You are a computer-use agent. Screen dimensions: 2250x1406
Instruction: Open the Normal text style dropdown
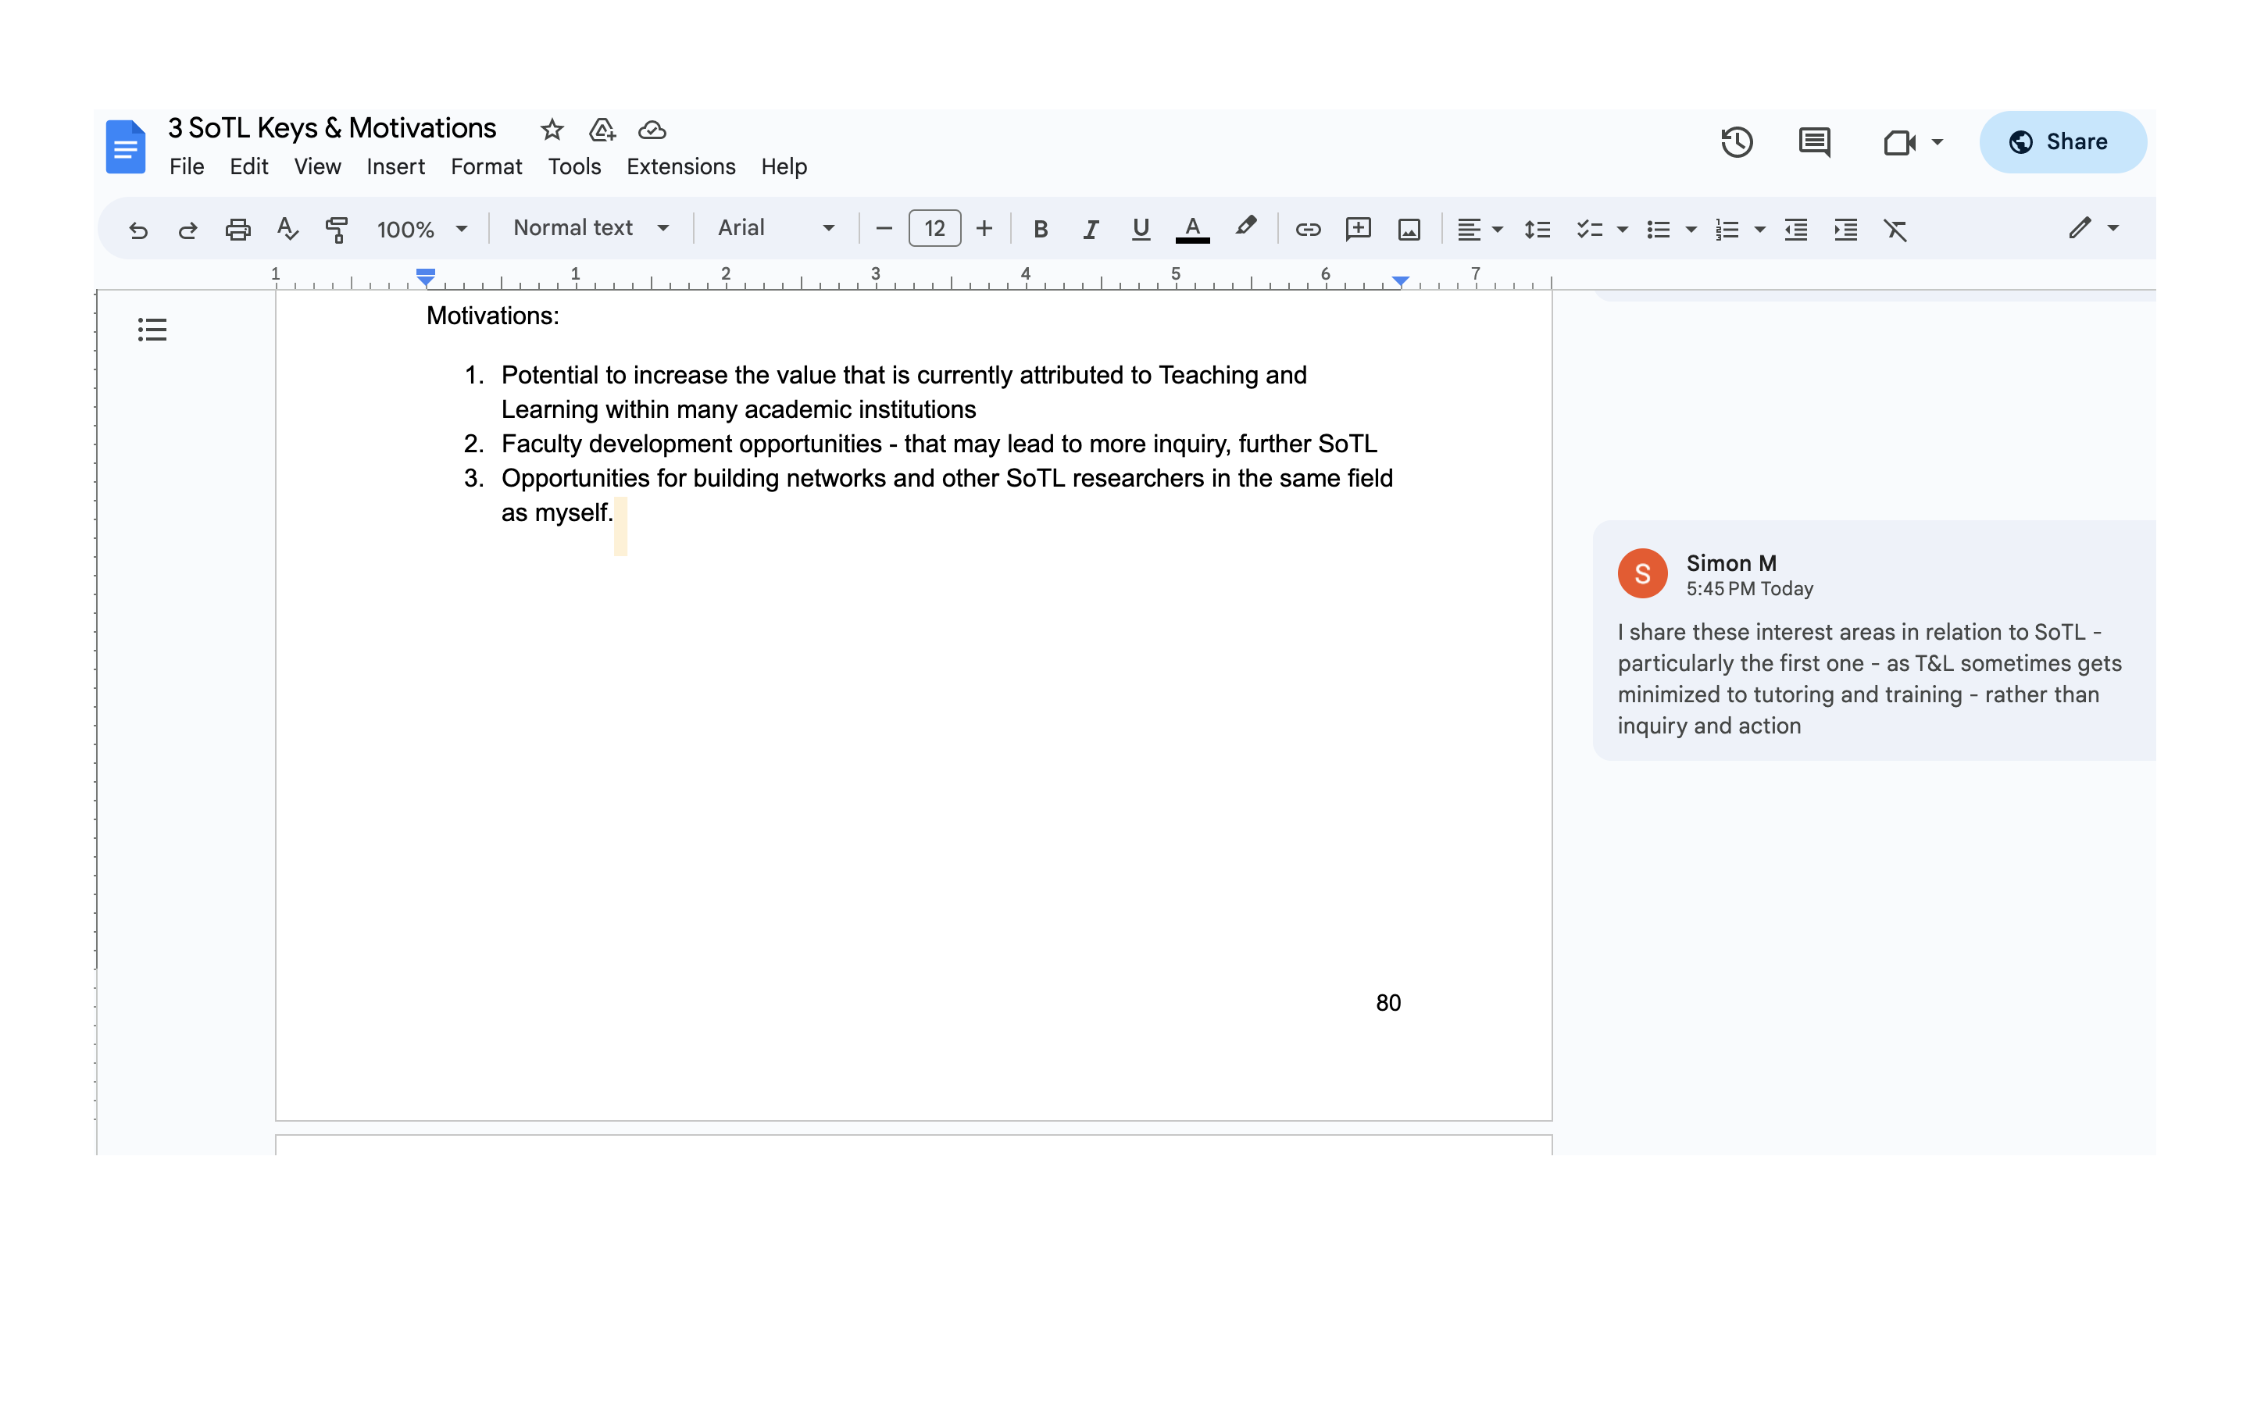pyautogui.click(x=591, y=228)
